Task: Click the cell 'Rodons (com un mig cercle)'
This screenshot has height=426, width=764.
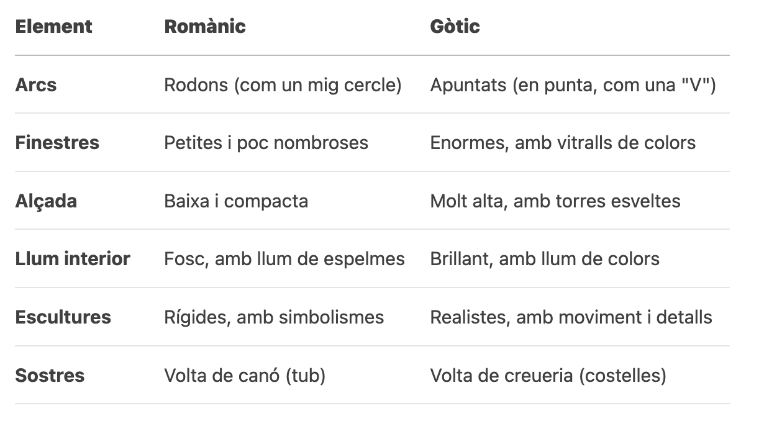Action: (x=283, y=84)
